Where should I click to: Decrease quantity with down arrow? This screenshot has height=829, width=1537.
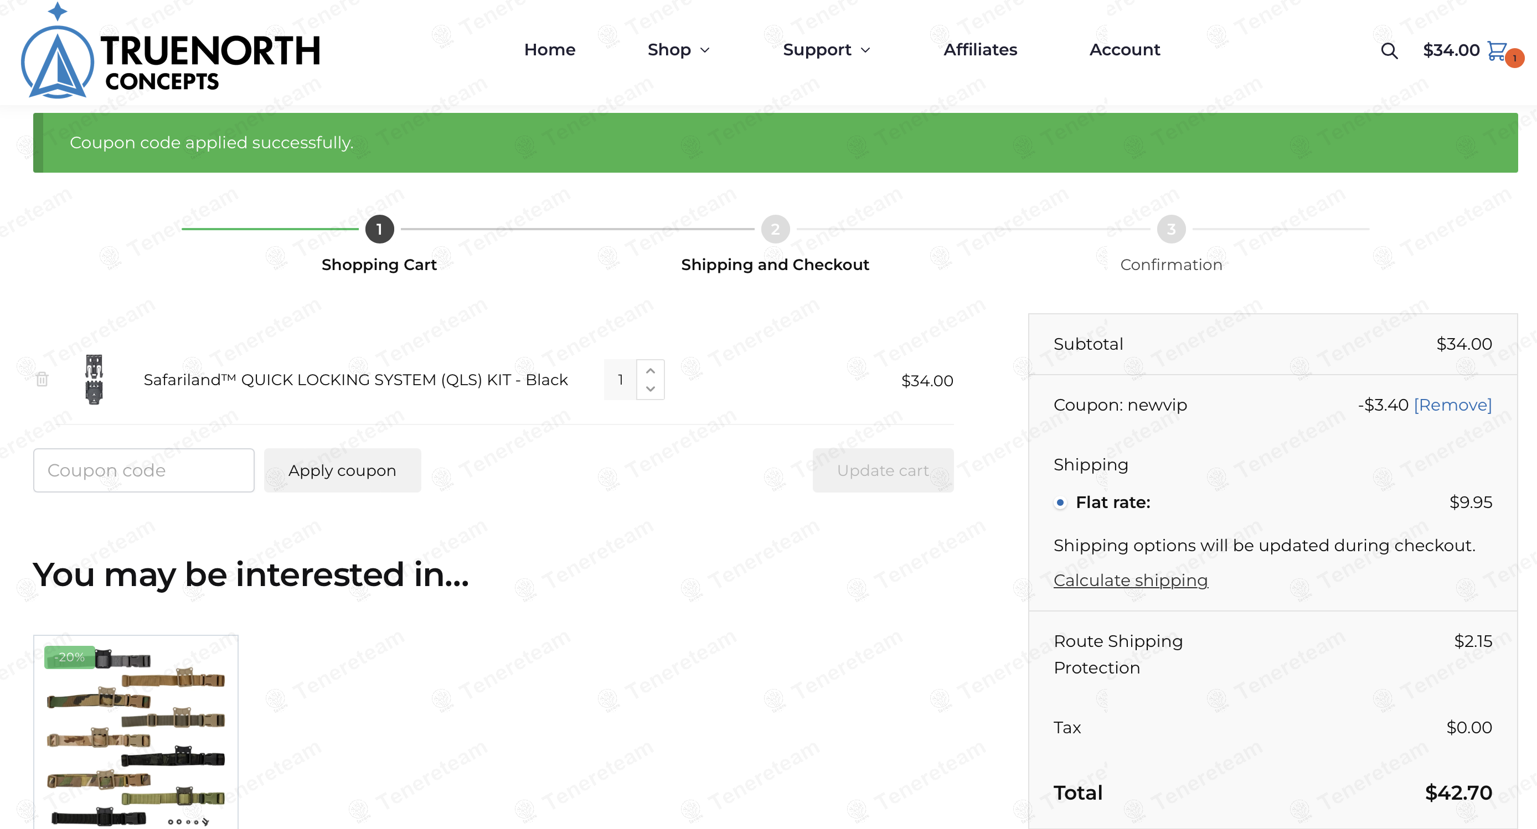(651, 389)
